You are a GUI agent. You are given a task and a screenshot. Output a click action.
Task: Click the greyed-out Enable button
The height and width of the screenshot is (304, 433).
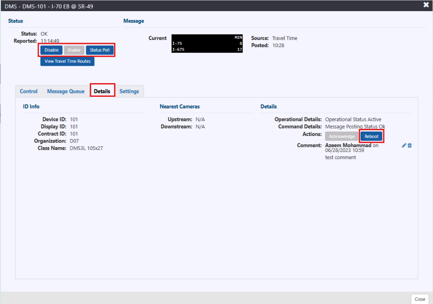[74, 50]
